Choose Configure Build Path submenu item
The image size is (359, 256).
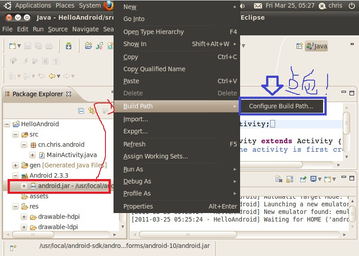tap(281, 106)
